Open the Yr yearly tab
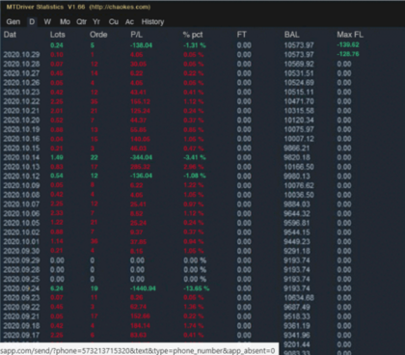The image size is (405, 355). pyautogui.click(x=96, y=22)
